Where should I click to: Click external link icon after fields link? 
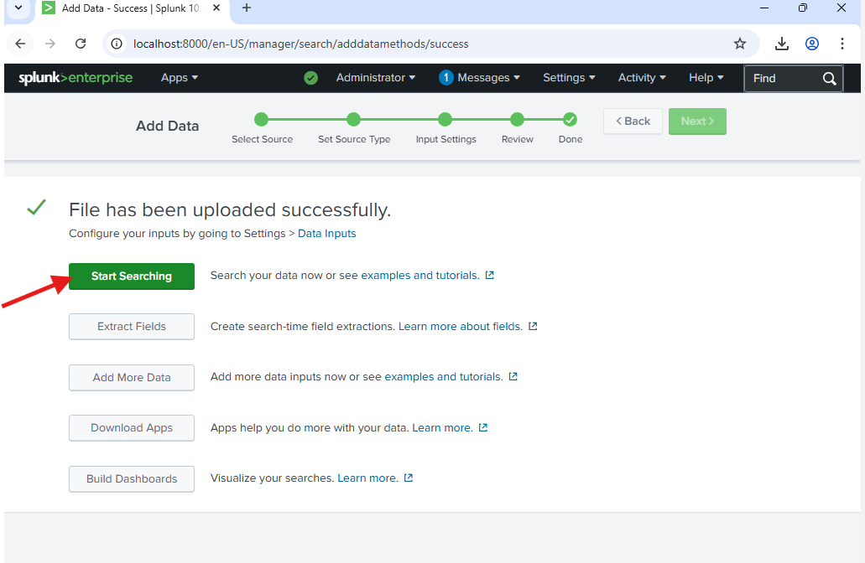[x=533, y=326]
